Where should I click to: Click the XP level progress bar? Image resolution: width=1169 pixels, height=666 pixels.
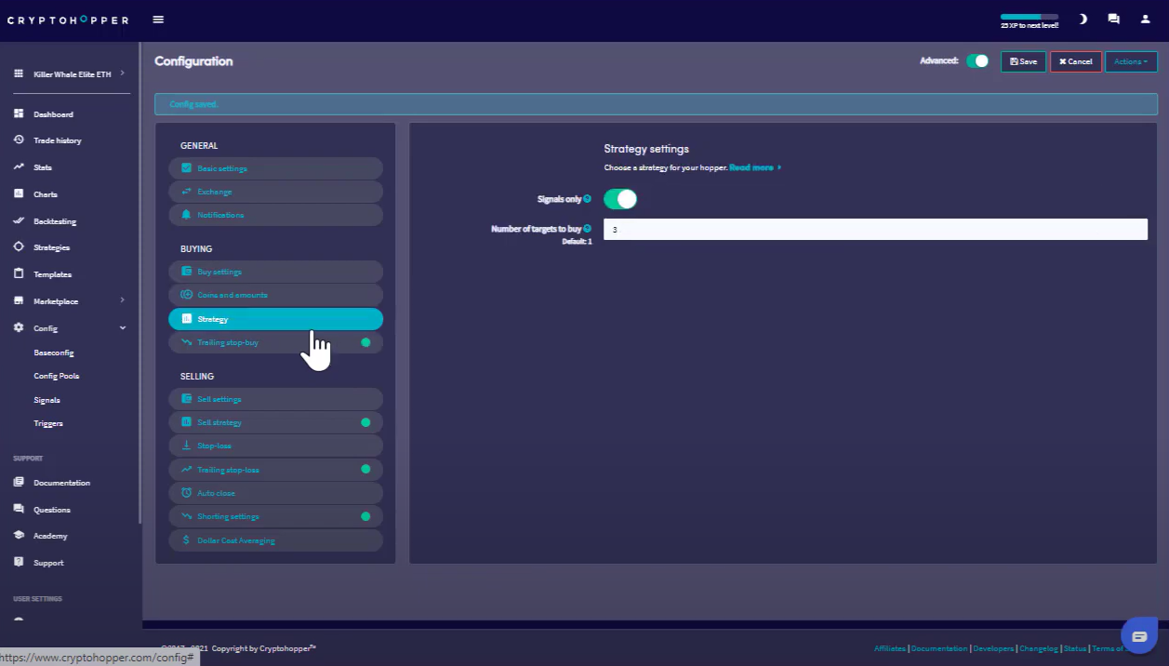pos(1029,17)
